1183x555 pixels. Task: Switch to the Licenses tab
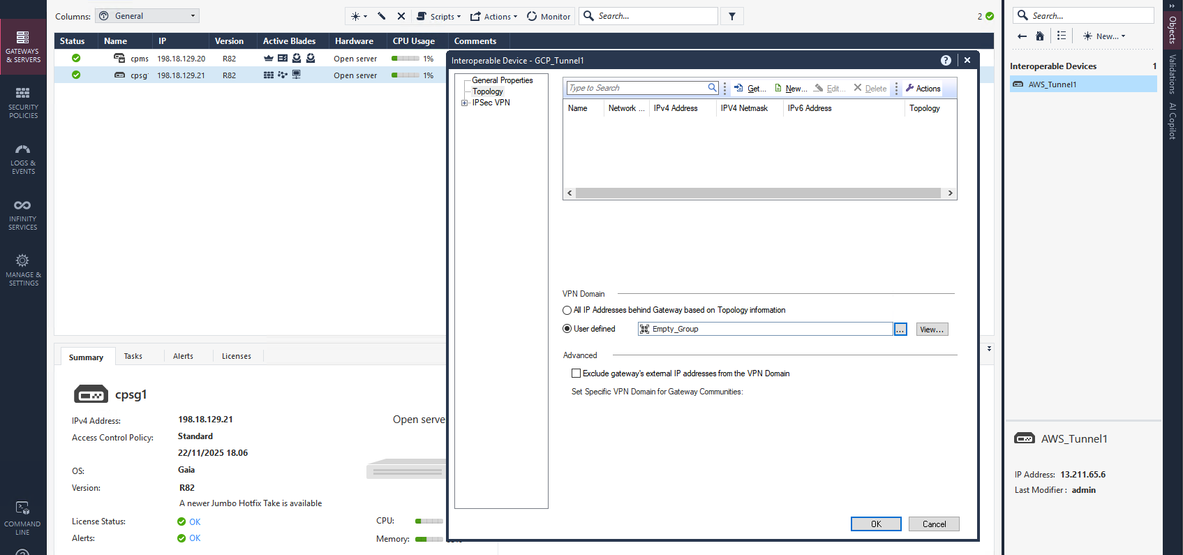point(236,356)
